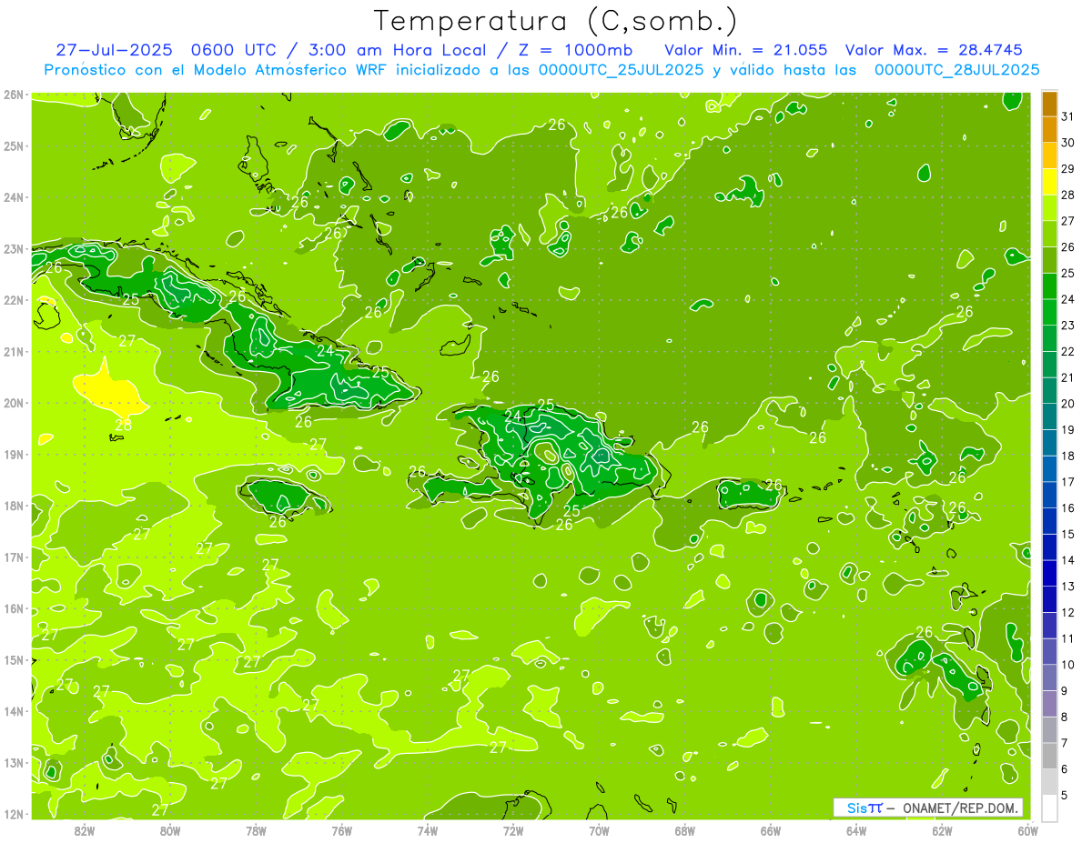The height and width of the screenshot is (843, 1092).
Task: Click the teal swatch between 19 and 20
Action: [1049, 416]
